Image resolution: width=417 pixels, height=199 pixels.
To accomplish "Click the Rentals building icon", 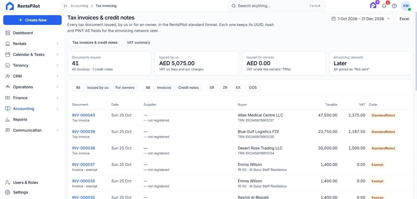I will pos(8,44).
